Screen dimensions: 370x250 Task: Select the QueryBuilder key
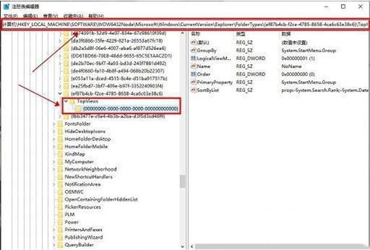point(79,245)
